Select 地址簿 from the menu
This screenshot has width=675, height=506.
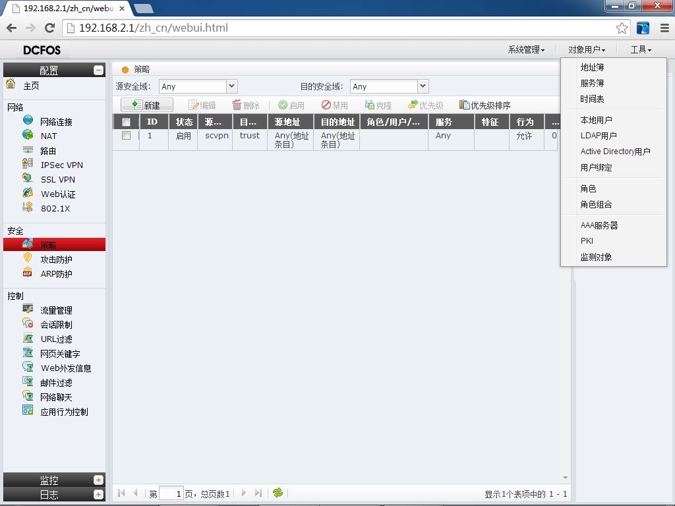(592, 68)
